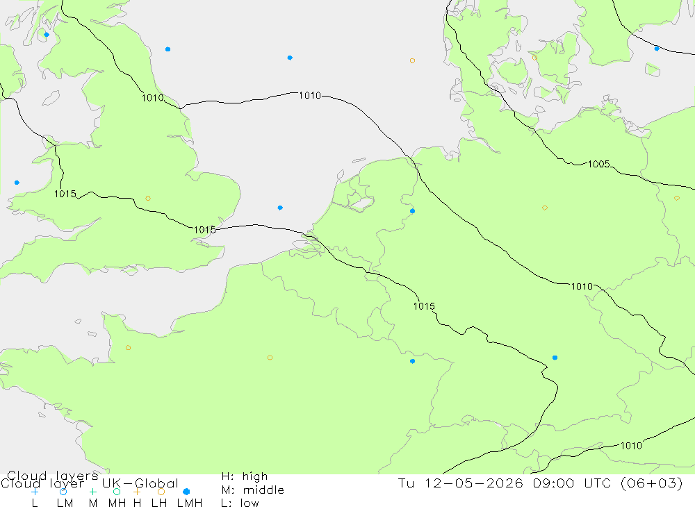Click the 'LH' legend label text

[159, 503]
